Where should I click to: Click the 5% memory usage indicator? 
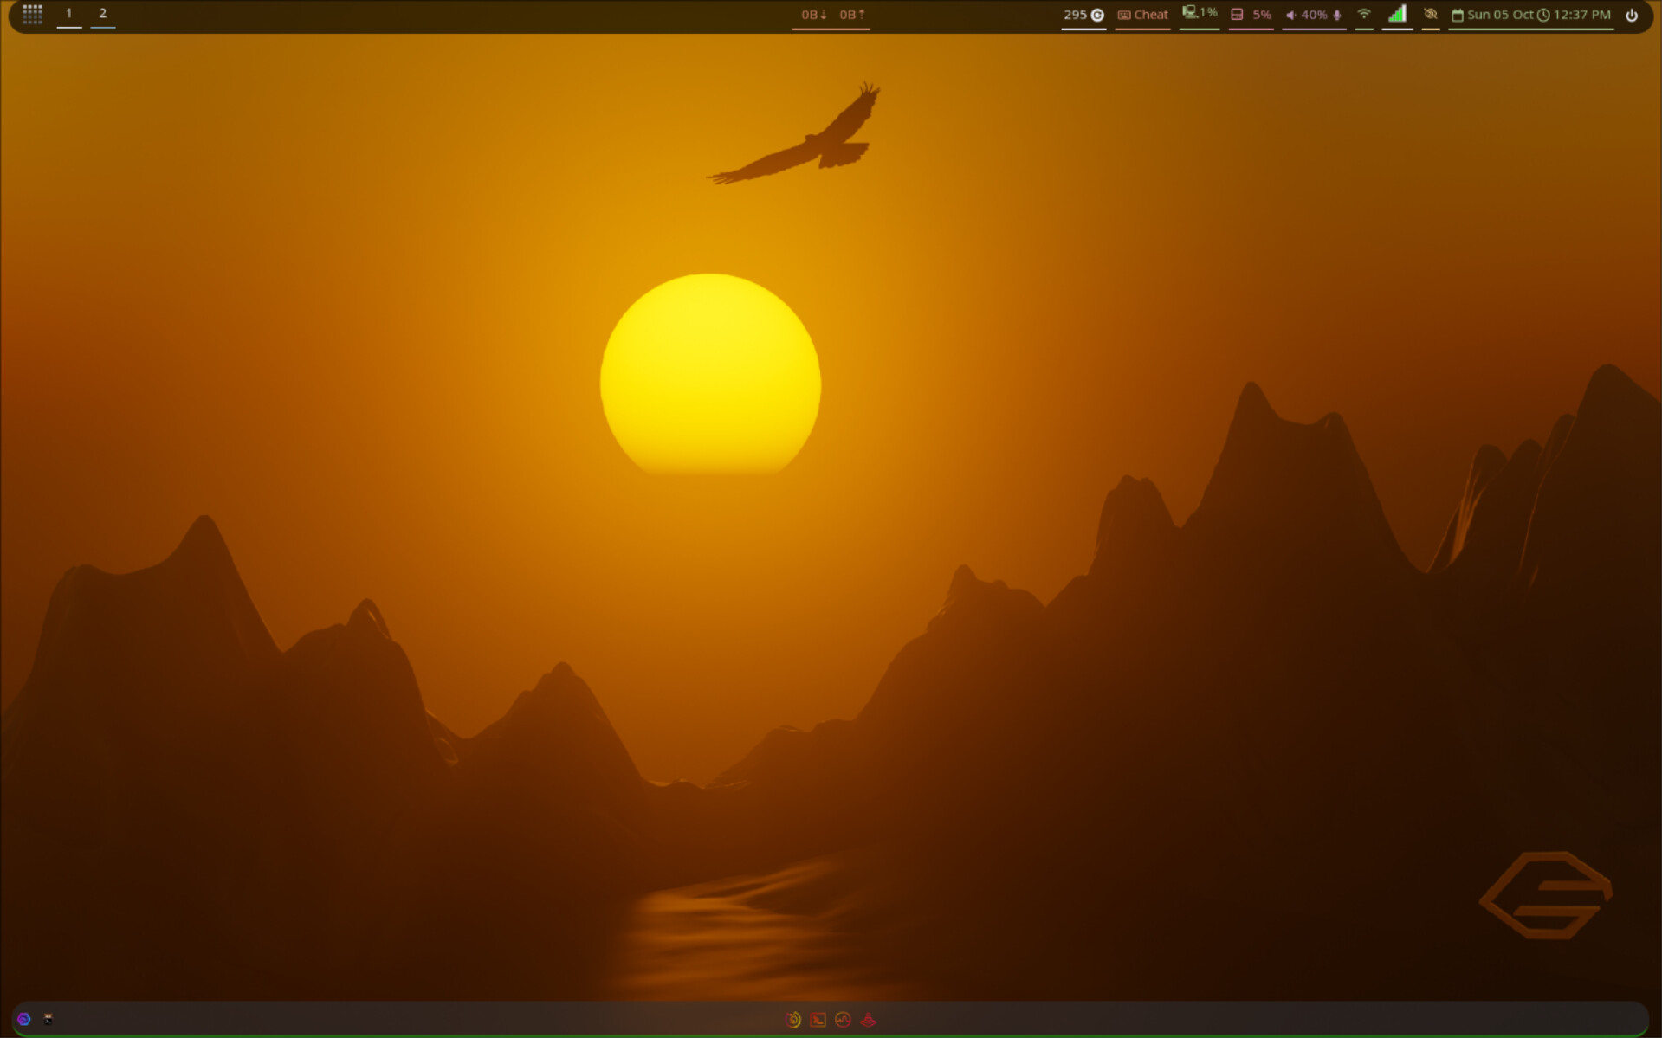click(x=1251, y=15)
